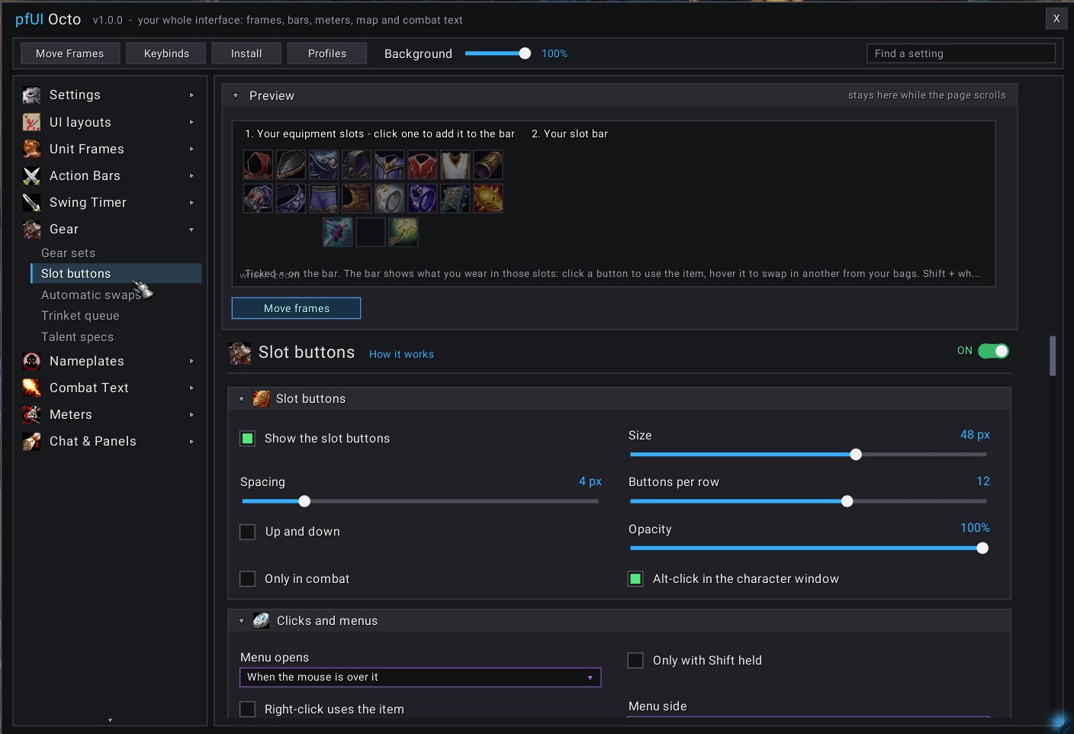Add the blue robe chest slot

(x=389, y=165)
